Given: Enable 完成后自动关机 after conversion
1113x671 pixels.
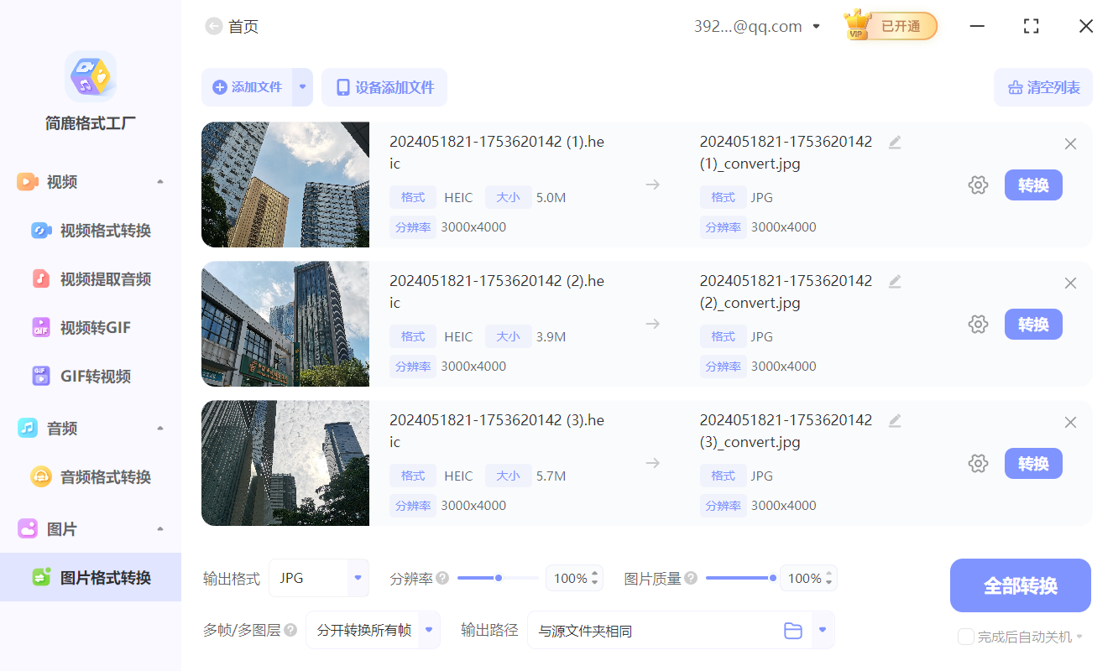Looking at the screenshot, I should 965,637.
